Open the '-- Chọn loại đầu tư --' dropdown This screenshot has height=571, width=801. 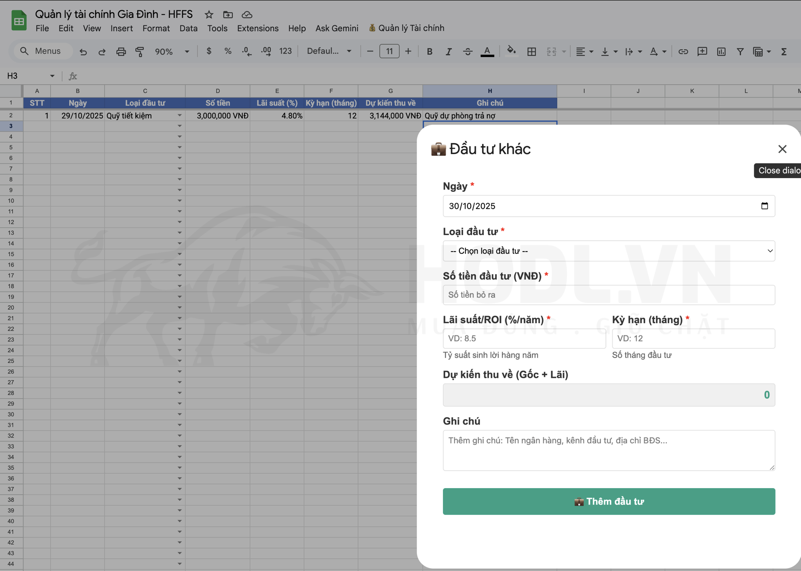[608, 251]
